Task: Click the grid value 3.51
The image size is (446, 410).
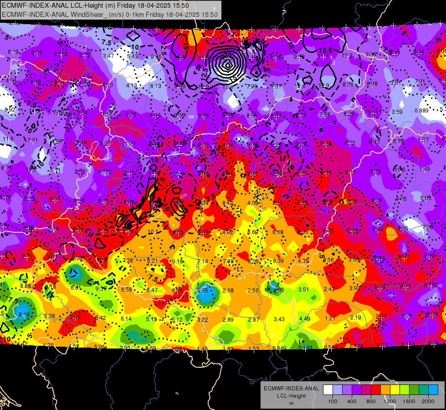Action: (303, 290)
